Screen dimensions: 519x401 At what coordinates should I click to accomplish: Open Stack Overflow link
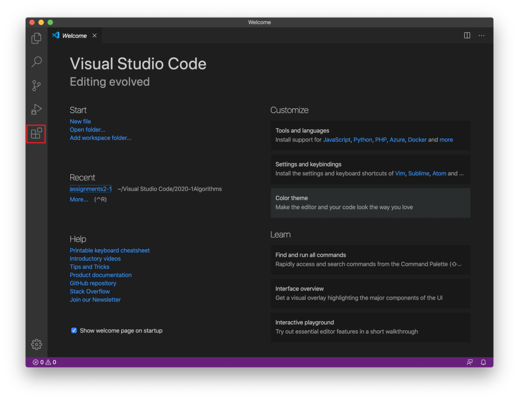[90, 292]
